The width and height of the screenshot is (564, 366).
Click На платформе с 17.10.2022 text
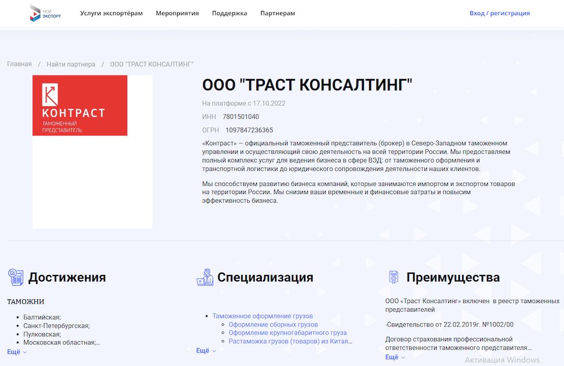pyautogui.click(x=244, y=103)
